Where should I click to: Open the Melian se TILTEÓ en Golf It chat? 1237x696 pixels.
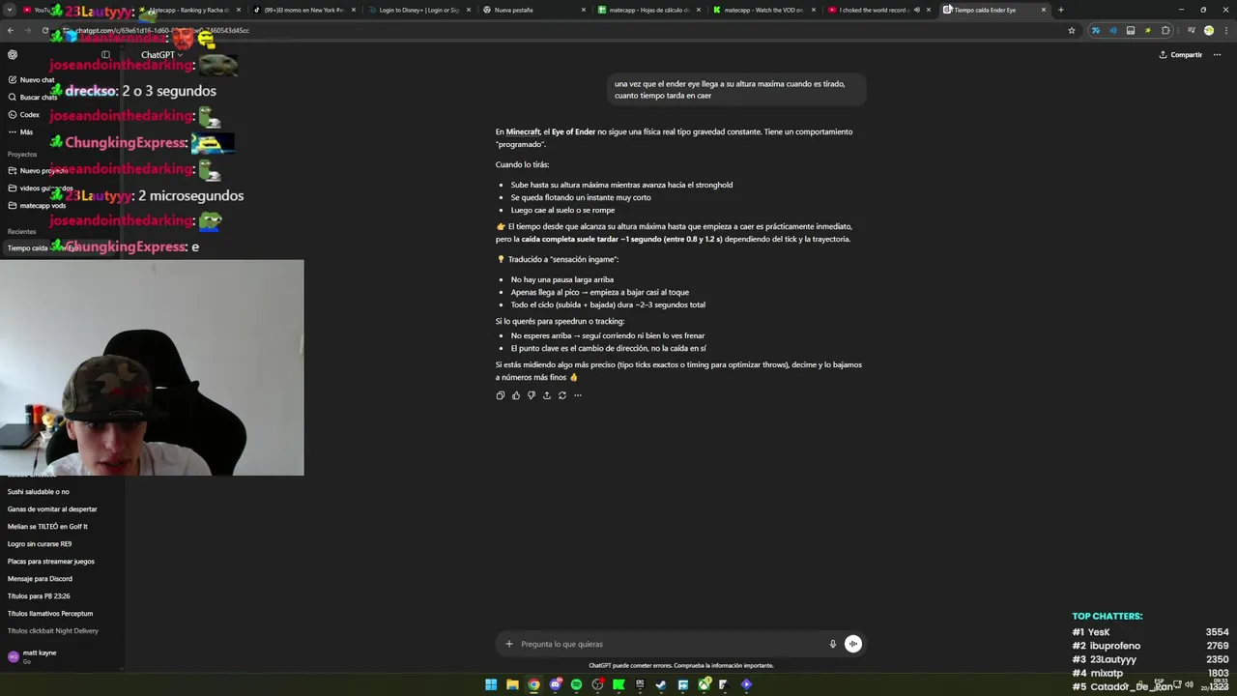(x=47, y=527)
